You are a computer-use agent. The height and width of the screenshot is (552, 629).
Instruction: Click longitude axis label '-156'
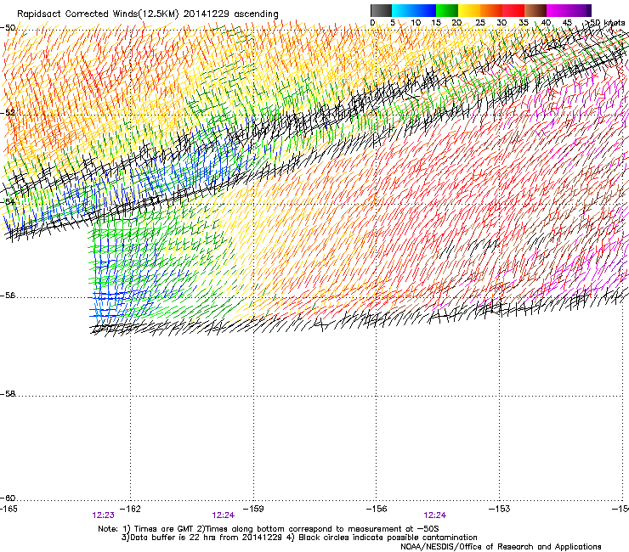(x=377, y=509)
